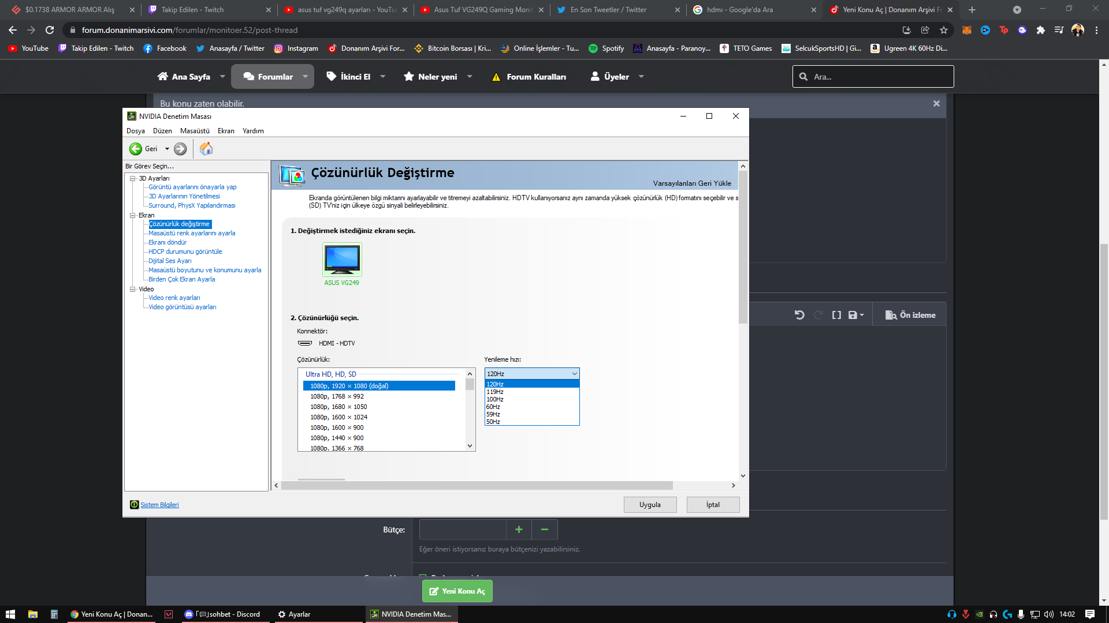Collapse the 3D Ayarları tree node
1109x623 pixels.
click(132, 178)
